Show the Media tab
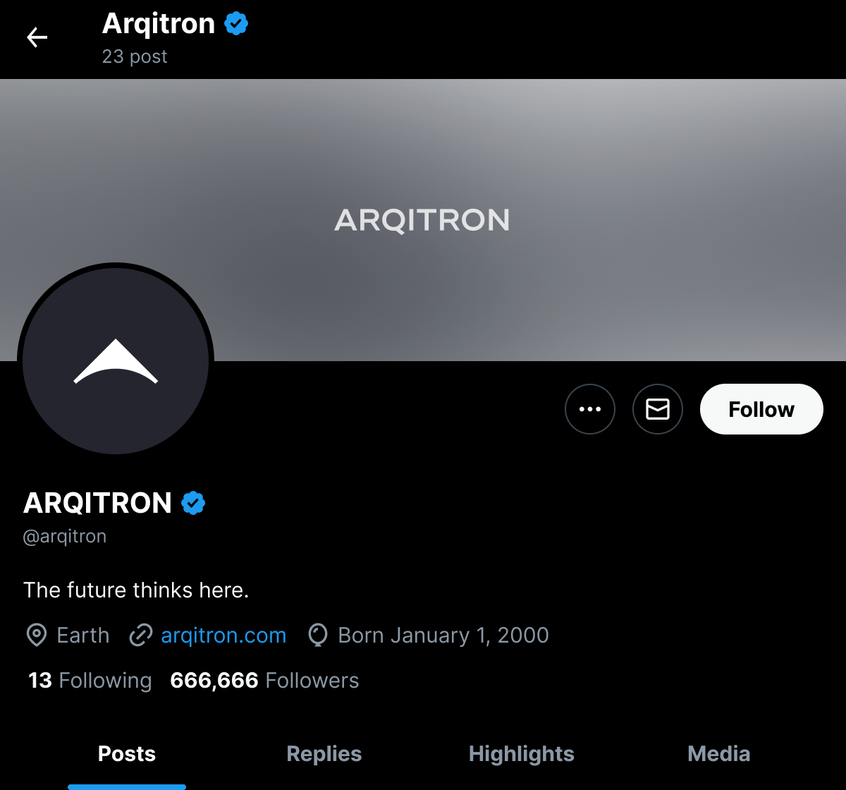Viewport: 846px width, 790px height. pyautogui.click(x=718, y=754)
